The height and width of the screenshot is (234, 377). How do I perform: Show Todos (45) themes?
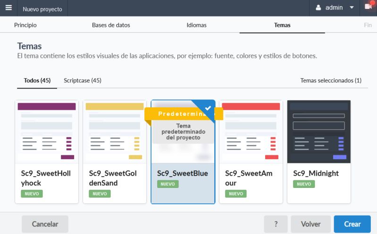click(x=37, y=81)
